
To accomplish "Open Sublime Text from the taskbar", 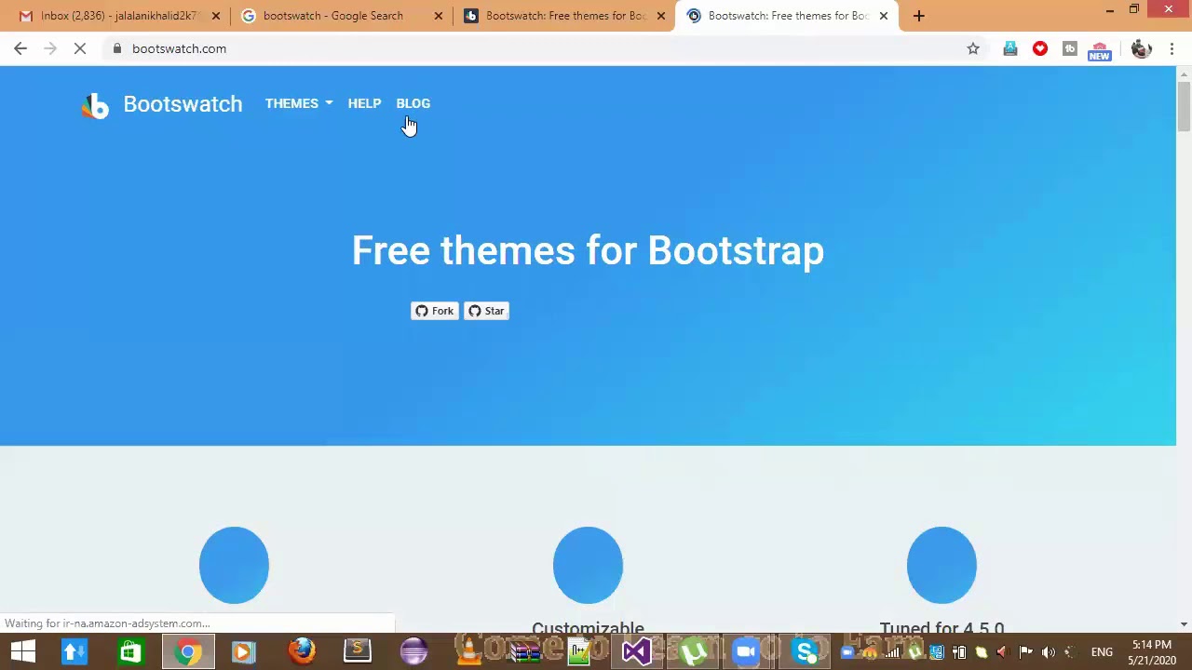I will (x=358, y=651).
